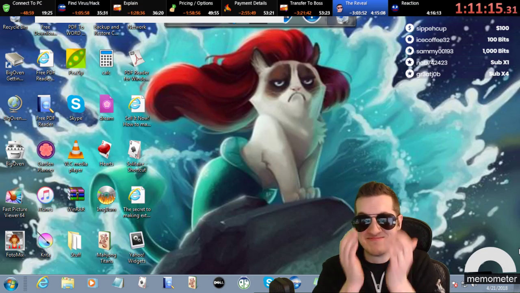Launch Mahjong Titans from desktop
The image size is (520, 293).
click(x=106, y=247)
